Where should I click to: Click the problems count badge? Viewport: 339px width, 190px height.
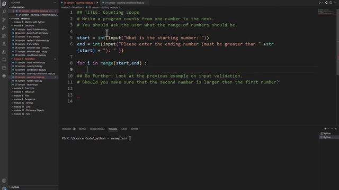pos(74,129)
